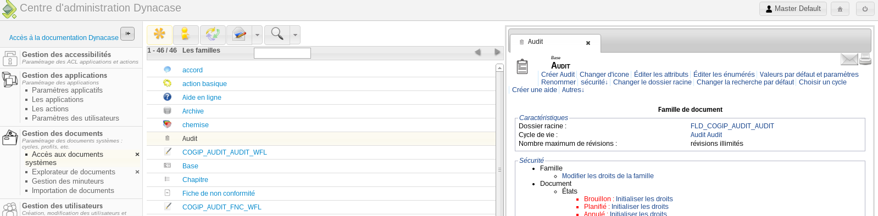Select the Audit row in family list

(x=321, y=139)
